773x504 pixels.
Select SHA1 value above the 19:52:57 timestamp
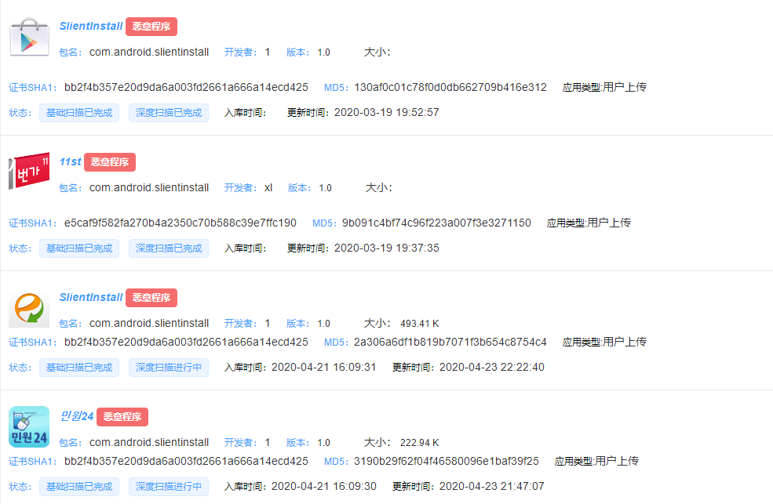tap(186, 87)
